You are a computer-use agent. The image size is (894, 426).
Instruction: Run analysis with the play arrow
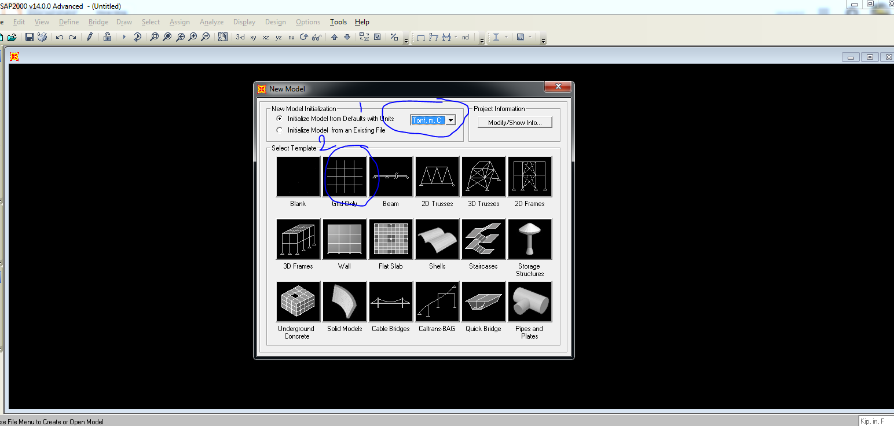124,37
